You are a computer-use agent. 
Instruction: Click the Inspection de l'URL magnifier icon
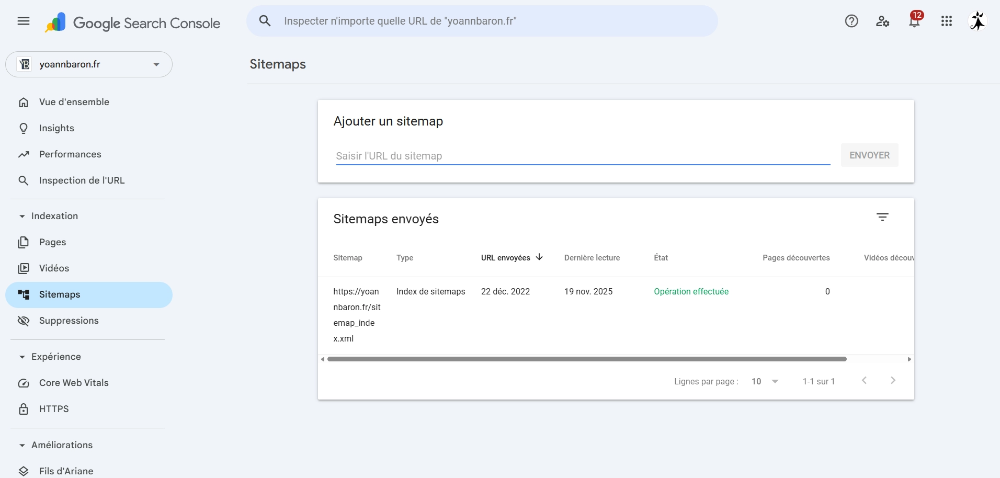(x=24, y=180)
